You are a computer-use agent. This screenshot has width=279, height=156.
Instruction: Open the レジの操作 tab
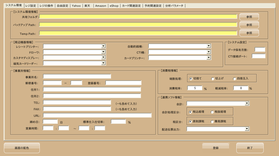47,6
